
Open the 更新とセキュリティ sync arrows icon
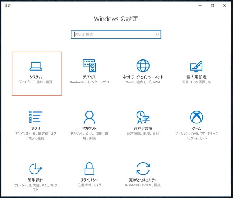pos(143,168)
